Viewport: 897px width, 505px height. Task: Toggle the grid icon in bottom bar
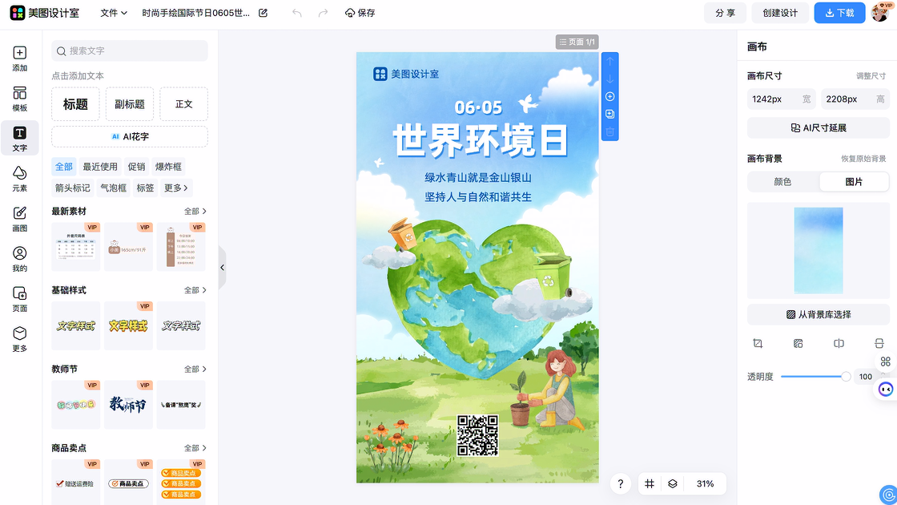point(650,484)
